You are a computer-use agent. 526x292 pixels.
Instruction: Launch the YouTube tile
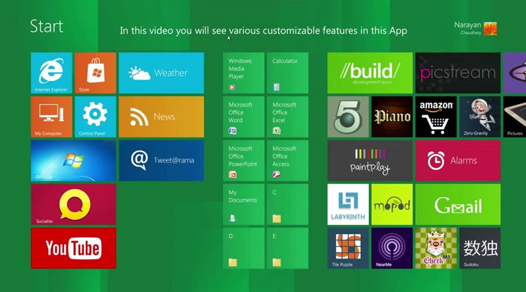coord(74,248)
